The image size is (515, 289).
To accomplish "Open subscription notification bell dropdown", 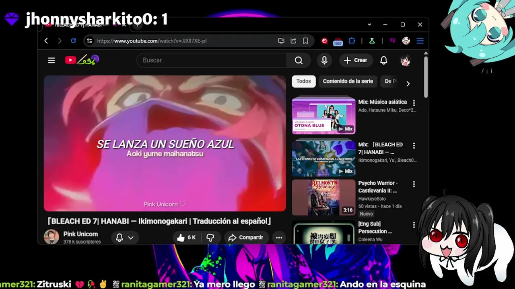I will pos(125,238).
